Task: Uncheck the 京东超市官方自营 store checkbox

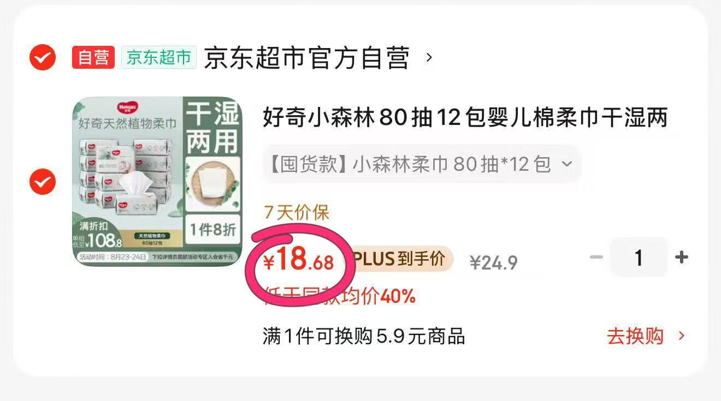Action: point(43,57)
